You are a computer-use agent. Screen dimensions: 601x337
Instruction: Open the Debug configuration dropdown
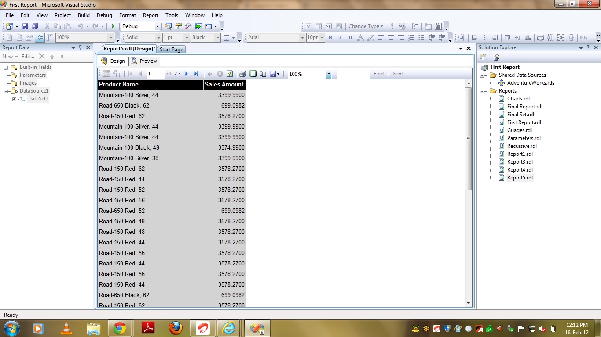(x=157, y=26)
